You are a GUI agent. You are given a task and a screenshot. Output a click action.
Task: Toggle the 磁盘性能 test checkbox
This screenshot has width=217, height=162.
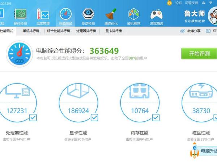click(x=215, y=118)
